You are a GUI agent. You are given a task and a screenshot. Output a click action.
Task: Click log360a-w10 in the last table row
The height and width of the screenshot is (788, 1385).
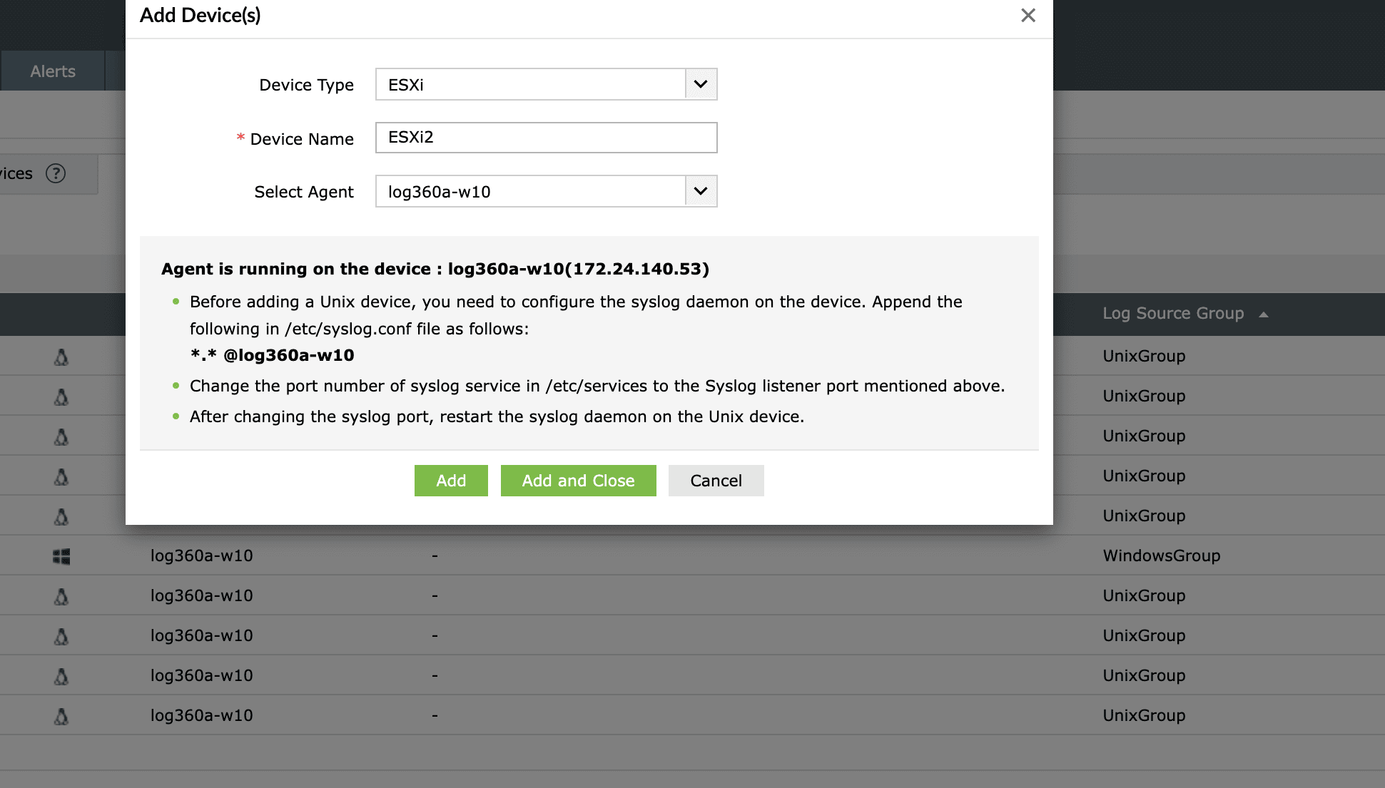201,715
